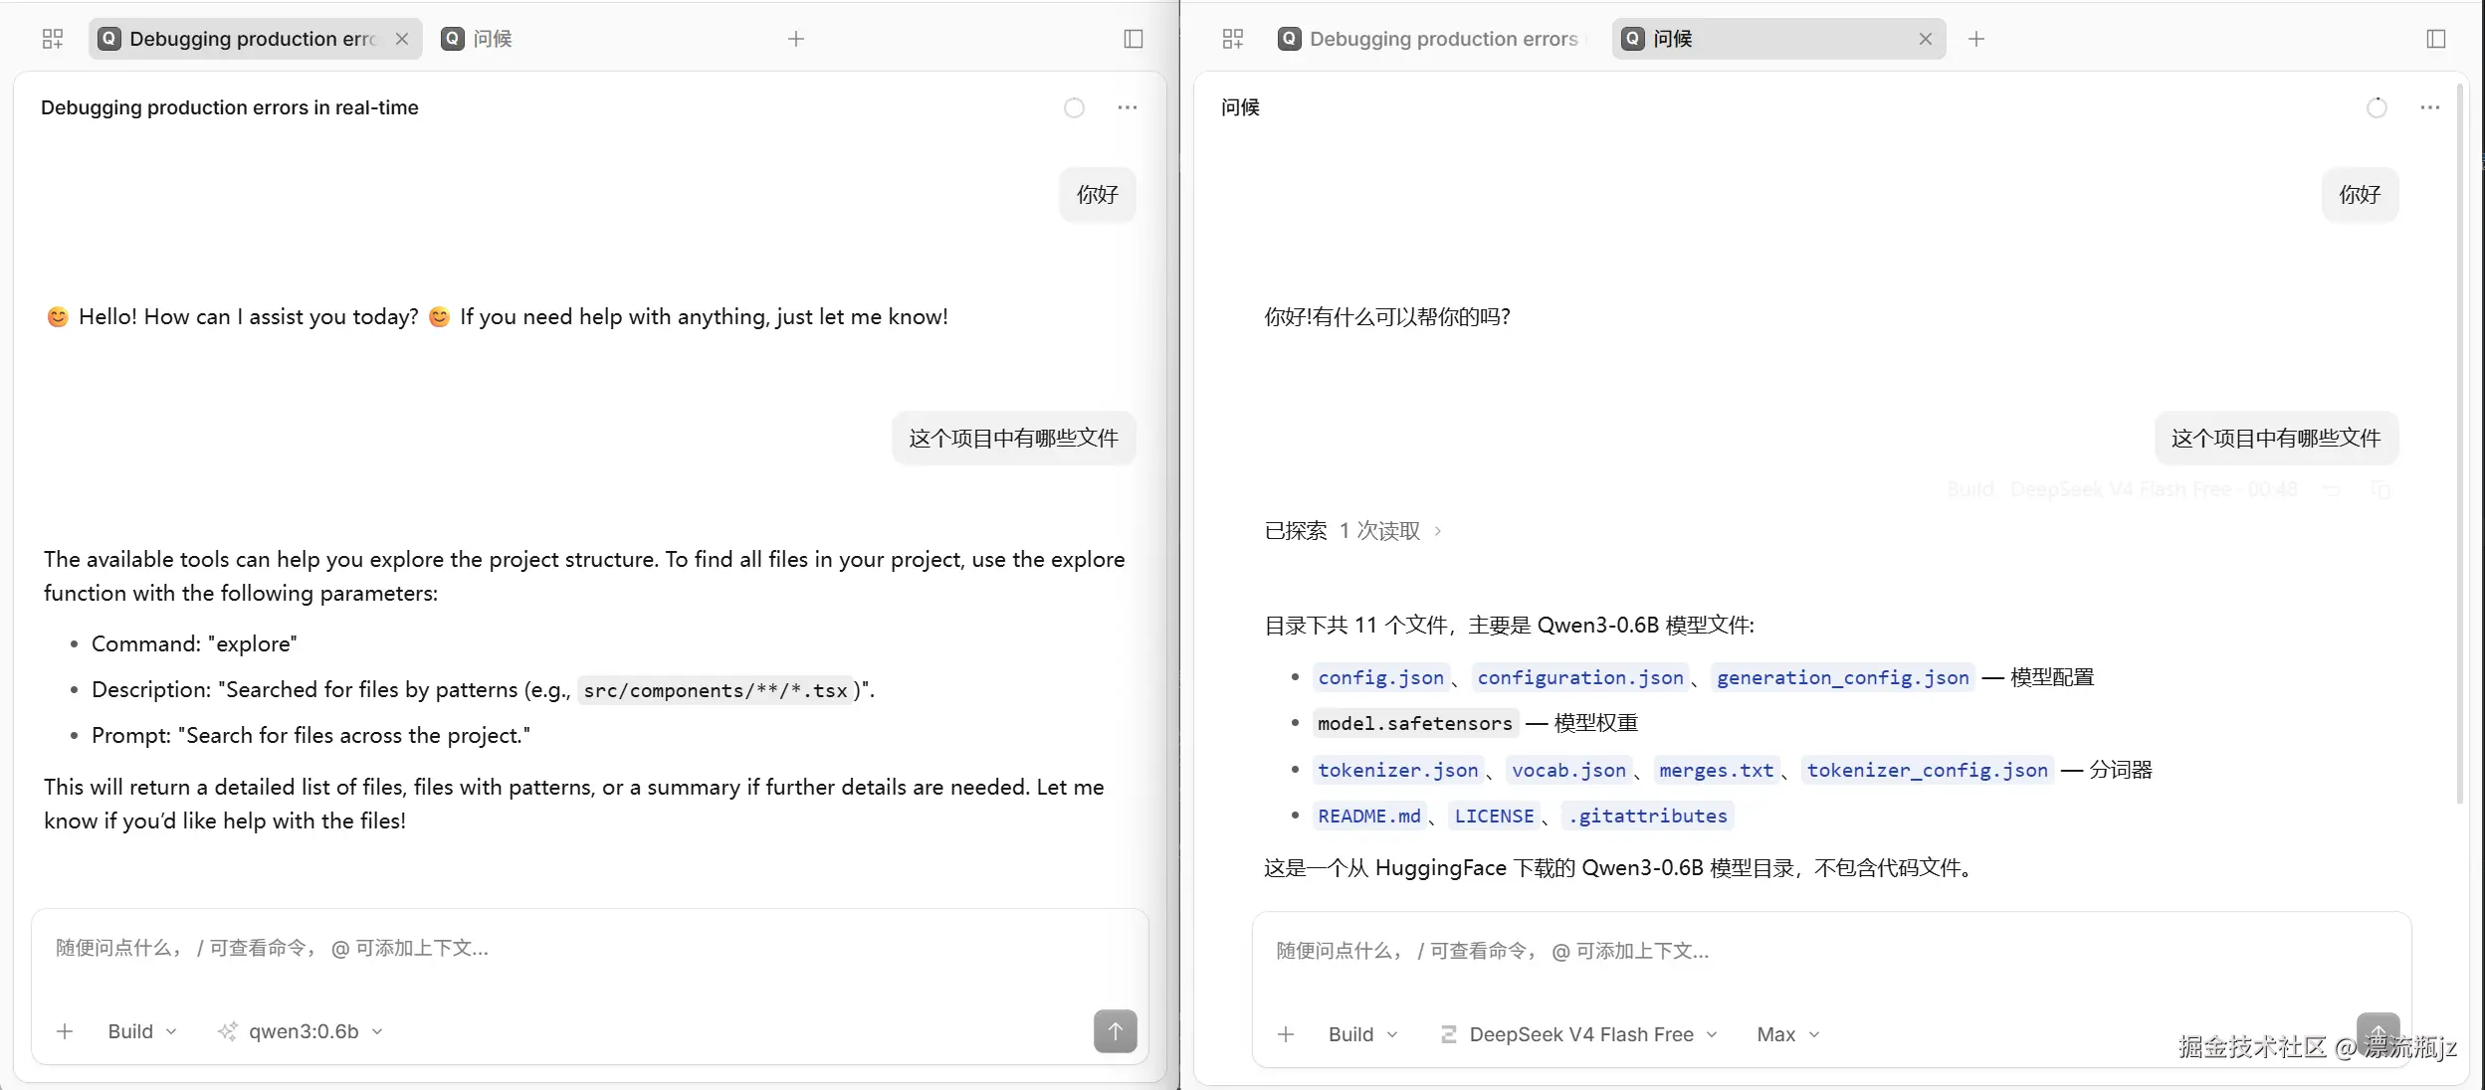Click the attach plus icon next to qwen3 Build
Screen dimensions: 2485x1090
(x=65, y=1031)
